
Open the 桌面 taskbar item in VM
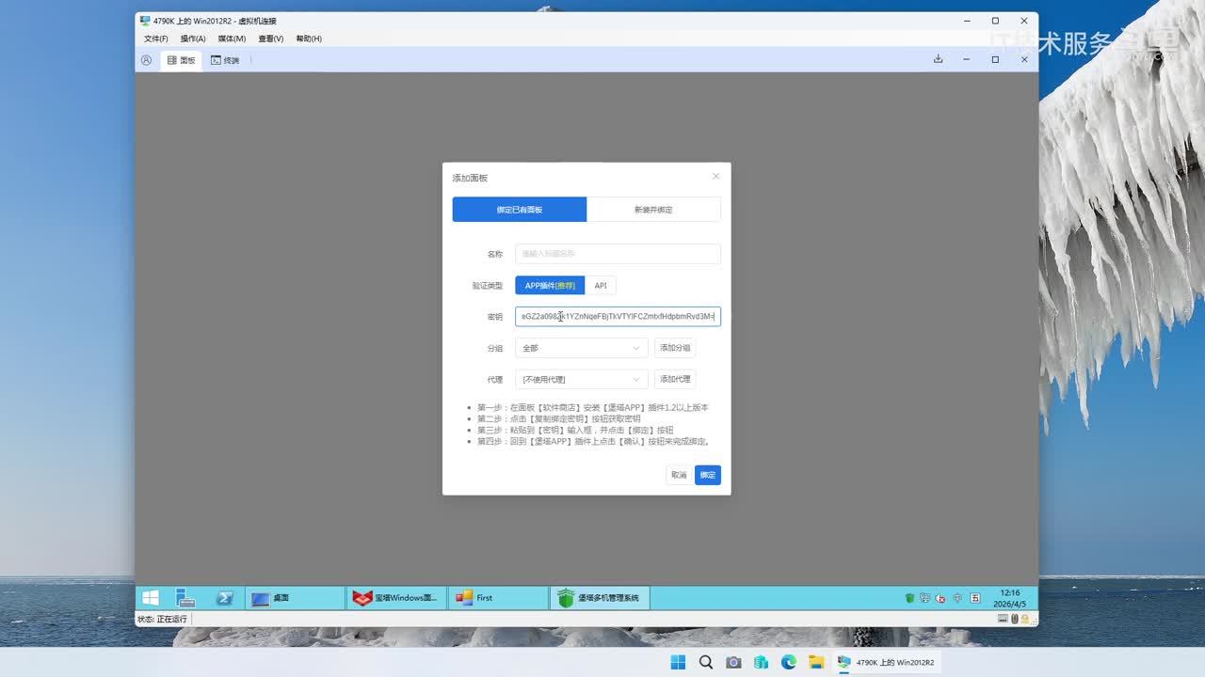296,597
